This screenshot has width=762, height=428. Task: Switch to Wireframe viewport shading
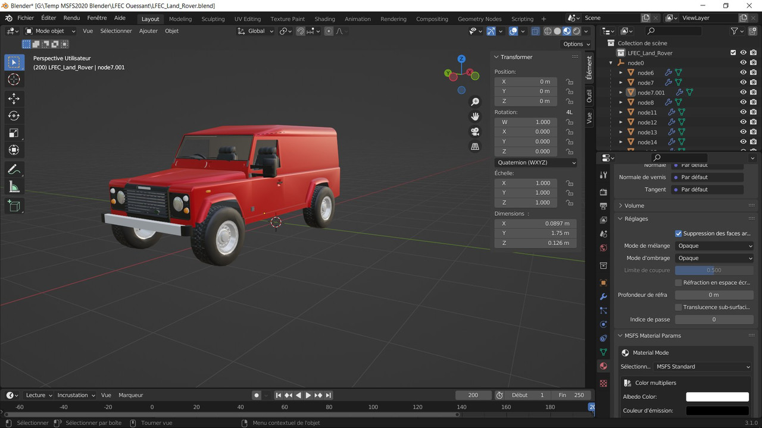[548, 31]
